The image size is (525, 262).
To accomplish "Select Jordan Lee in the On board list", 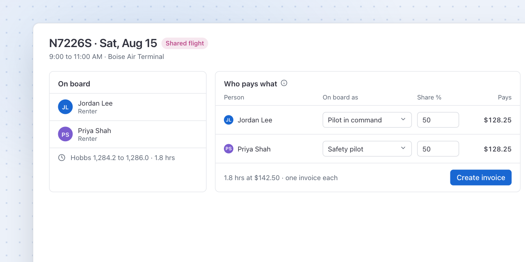I will point(128,107).
